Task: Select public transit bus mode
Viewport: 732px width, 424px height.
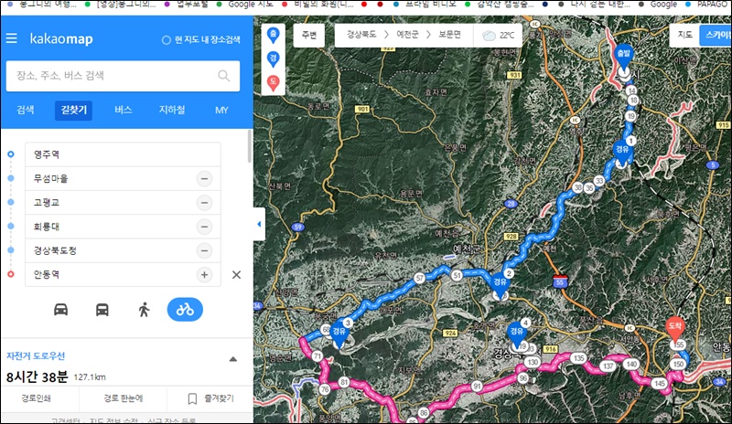Action: coord(102,310)
